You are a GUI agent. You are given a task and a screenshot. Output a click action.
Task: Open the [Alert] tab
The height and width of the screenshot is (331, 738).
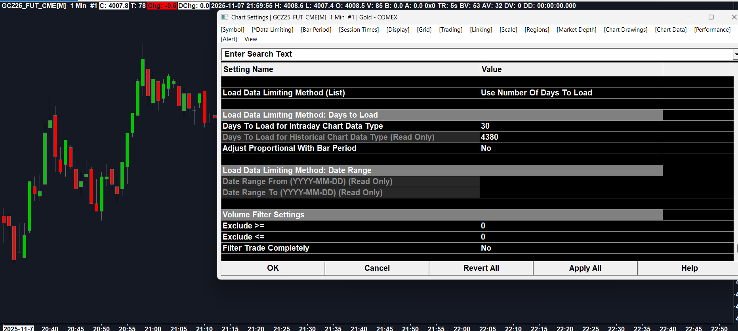click(229, 39)
